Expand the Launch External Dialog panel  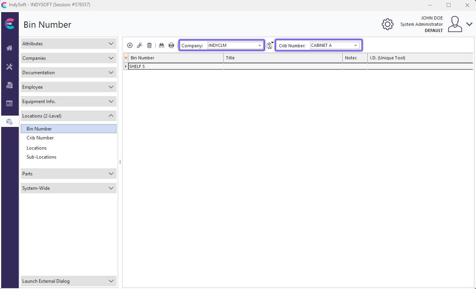click(x=111, y=281)
